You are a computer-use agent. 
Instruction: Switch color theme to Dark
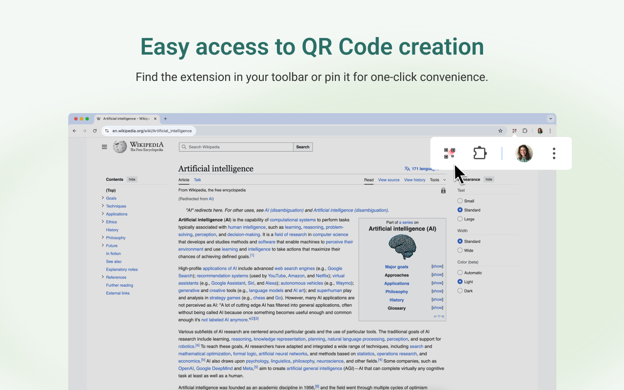tap(460, 291)
